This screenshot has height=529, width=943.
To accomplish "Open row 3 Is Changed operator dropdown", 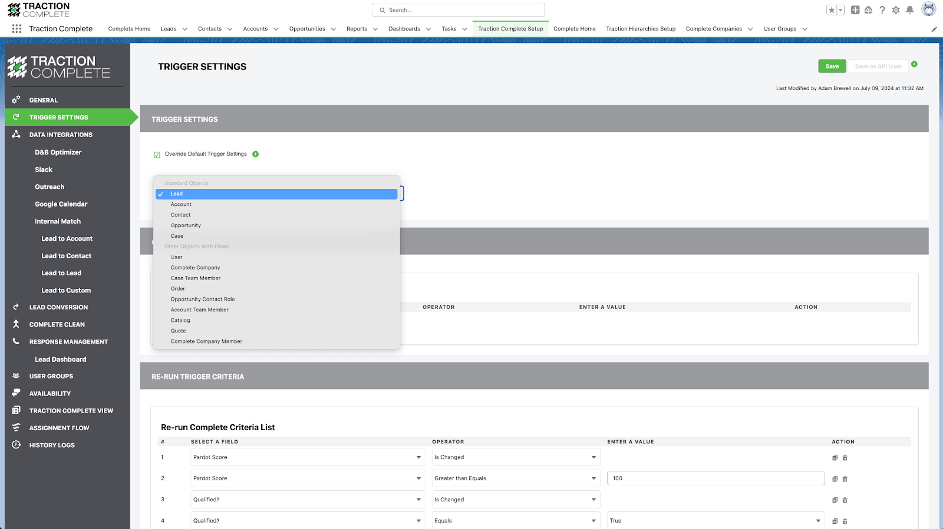I will click(516, 500).
